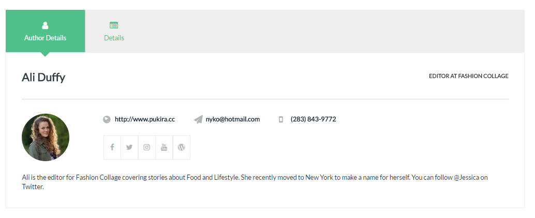Image resolution: width=535 pixels, height=218 pixels.
Task: Open the Facebook social icon
Action: (112, 148)
